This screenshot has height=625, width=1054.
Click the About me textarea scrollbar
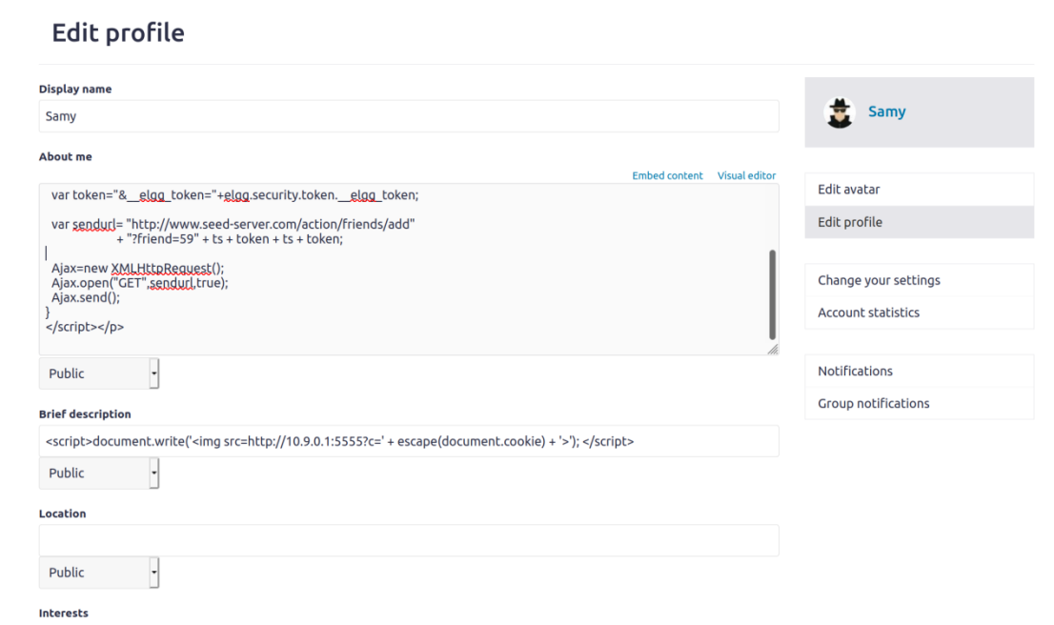coord(772,294)
